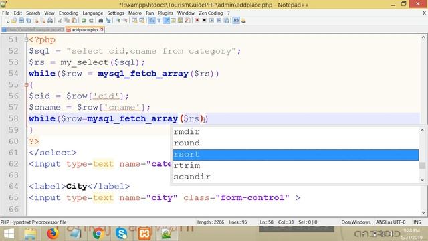
Task: Open the Run menu
Action: (x=150, y=13)
